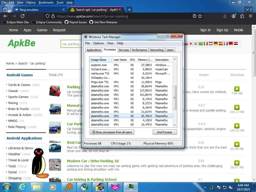Reload the page with refresh icon
This screenshot has height=192, width=256.
[x=22, y=16]
